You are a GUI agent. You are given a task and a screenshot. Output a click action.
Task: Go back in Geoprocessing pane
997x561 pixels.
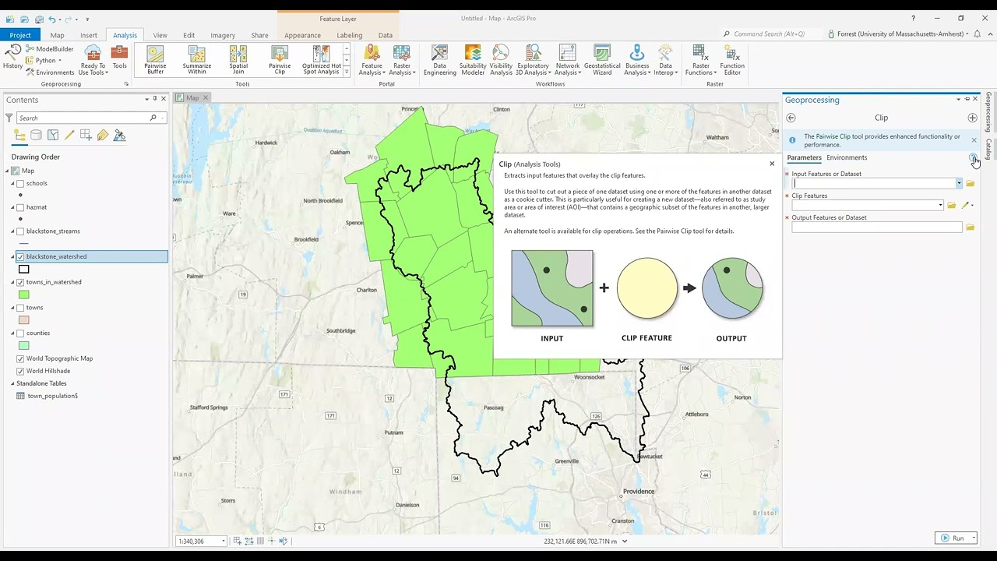point(791,118)
